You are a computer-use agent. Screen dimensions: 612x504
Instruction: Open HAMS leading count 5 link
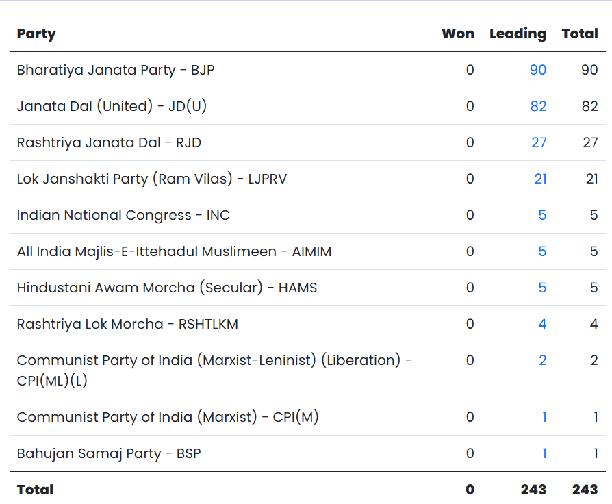[x=542, y=288]
